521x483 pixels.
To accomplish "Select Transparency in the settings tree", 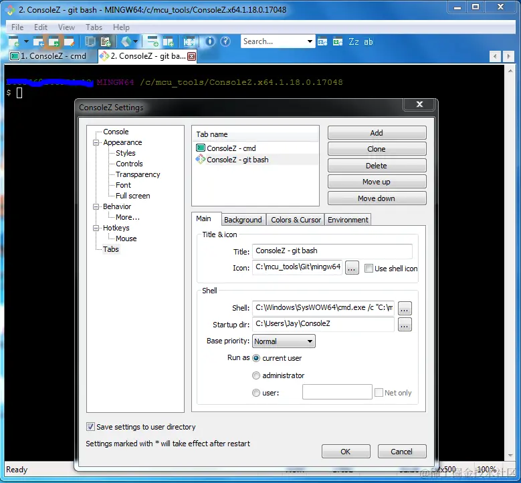I will 138,174.
